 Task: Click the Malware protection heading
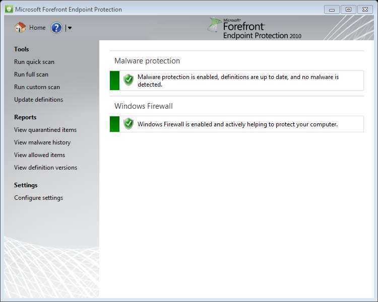[147, 61]
